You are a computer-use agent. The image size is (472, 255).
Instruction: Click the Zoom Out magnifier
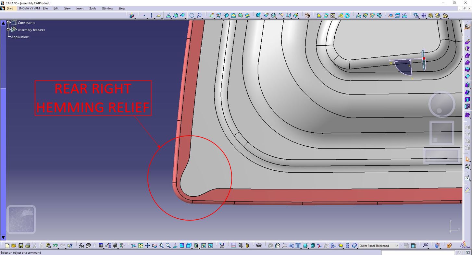coord(168,246)
